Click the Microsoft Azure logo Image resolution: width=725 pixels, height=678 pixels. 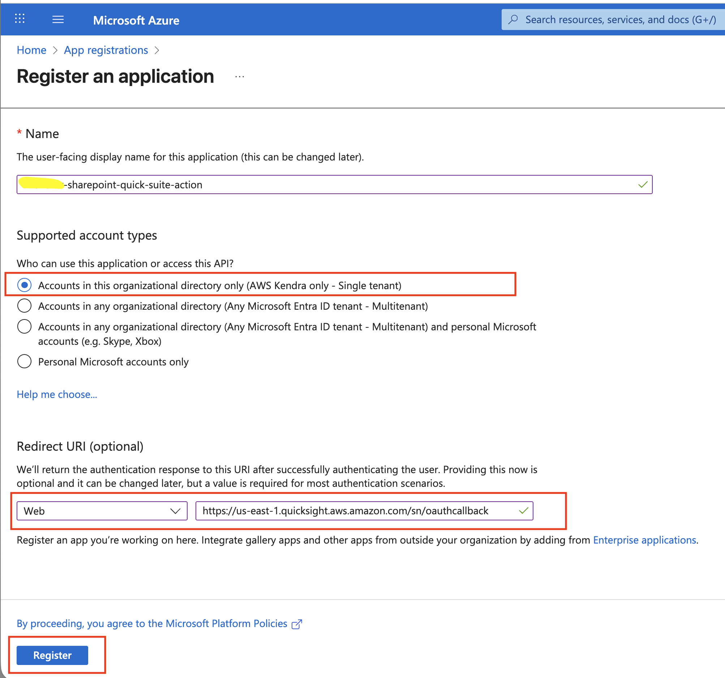[x=136, y=20]
